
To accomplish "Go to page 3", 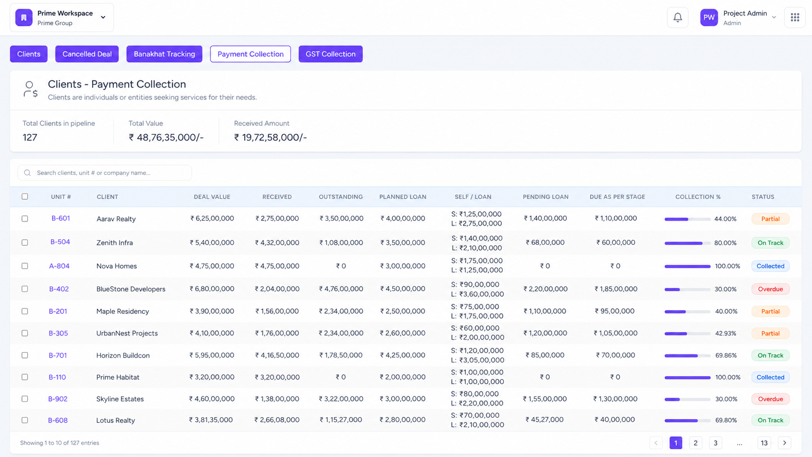I will 715,443.
